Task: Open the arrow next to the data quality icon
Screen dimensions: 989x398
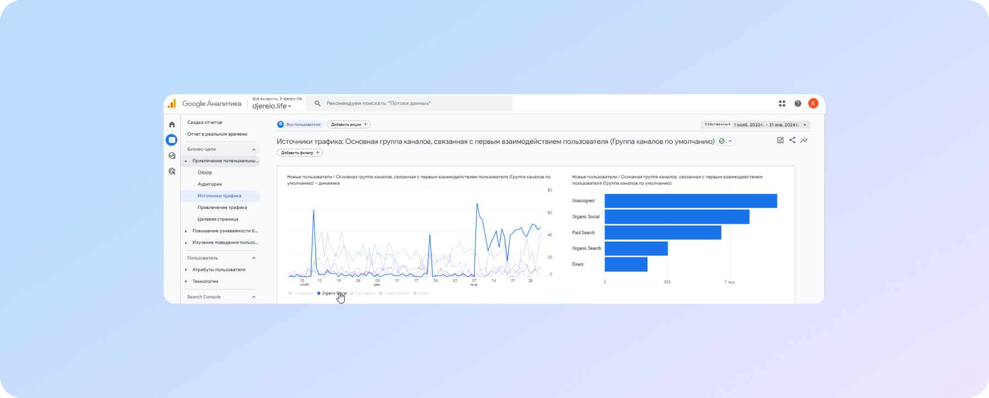Action: click(731, 142)
